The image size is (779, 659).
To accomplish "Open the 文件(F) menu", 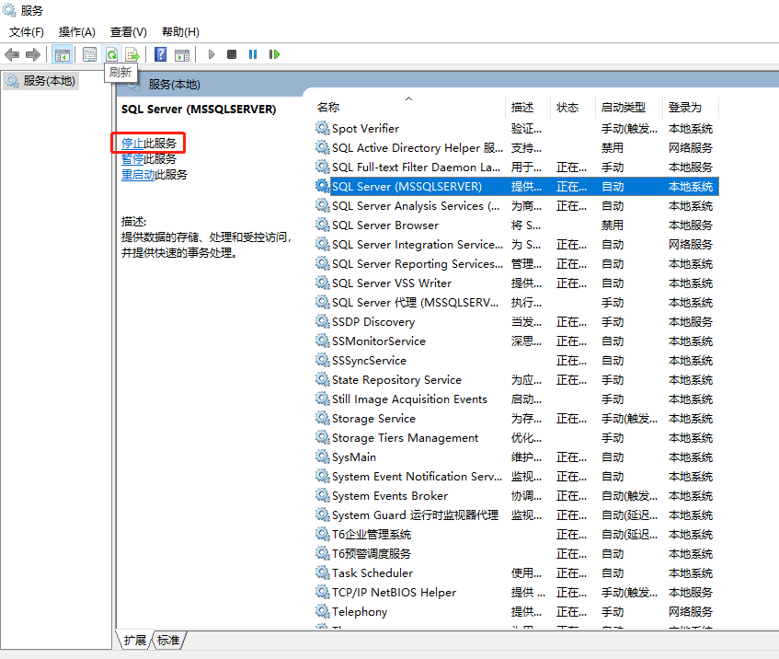I will 27,32.
